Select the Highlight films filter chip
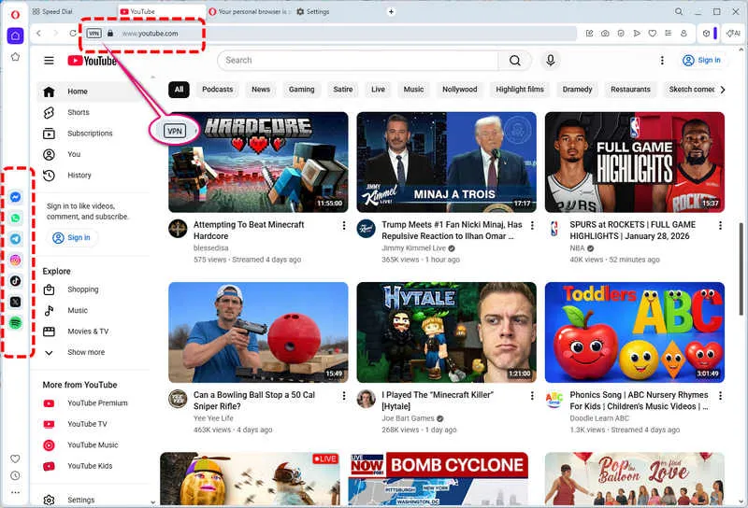 click(520, 89)
